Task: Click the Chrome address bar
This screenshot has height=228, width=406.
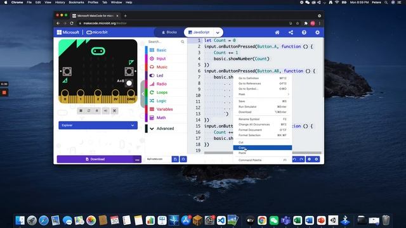Action: pyautogui.click(x=181, y=23)
